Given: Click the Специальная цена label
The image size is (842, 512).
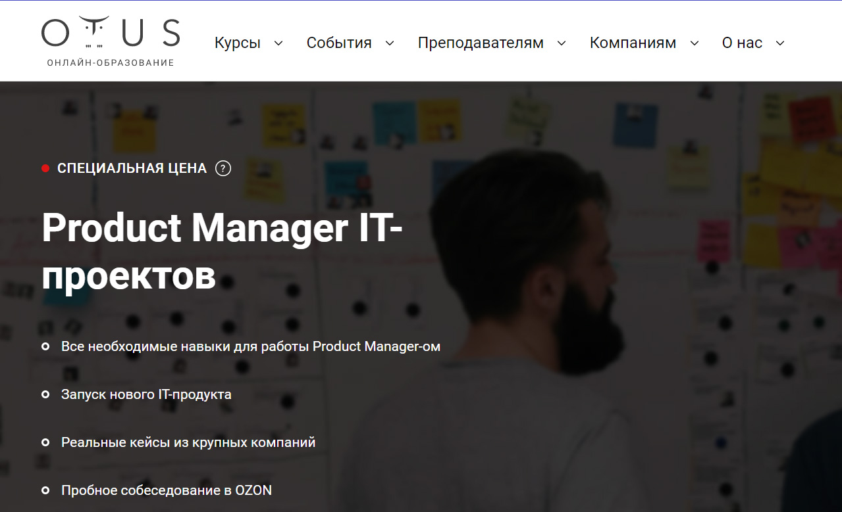Looking at the screenshot, I should click(132, 168).
